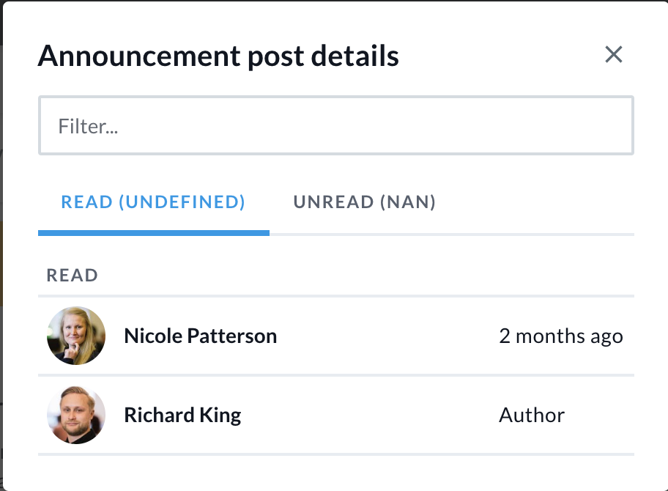This screenshot has height=491, width=668.
Task: Click Richard King's avatar picture
Action: pos(76,416)
